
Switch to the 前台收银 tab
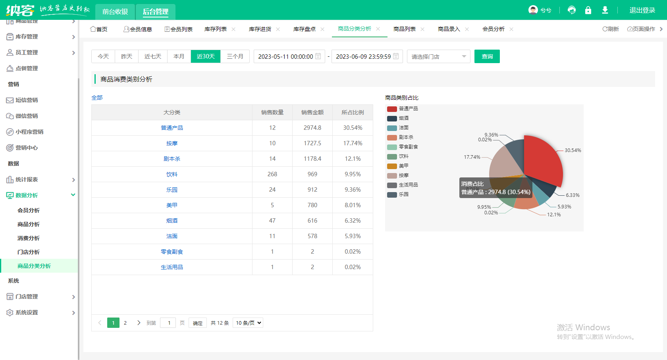[x=115, y=12]
